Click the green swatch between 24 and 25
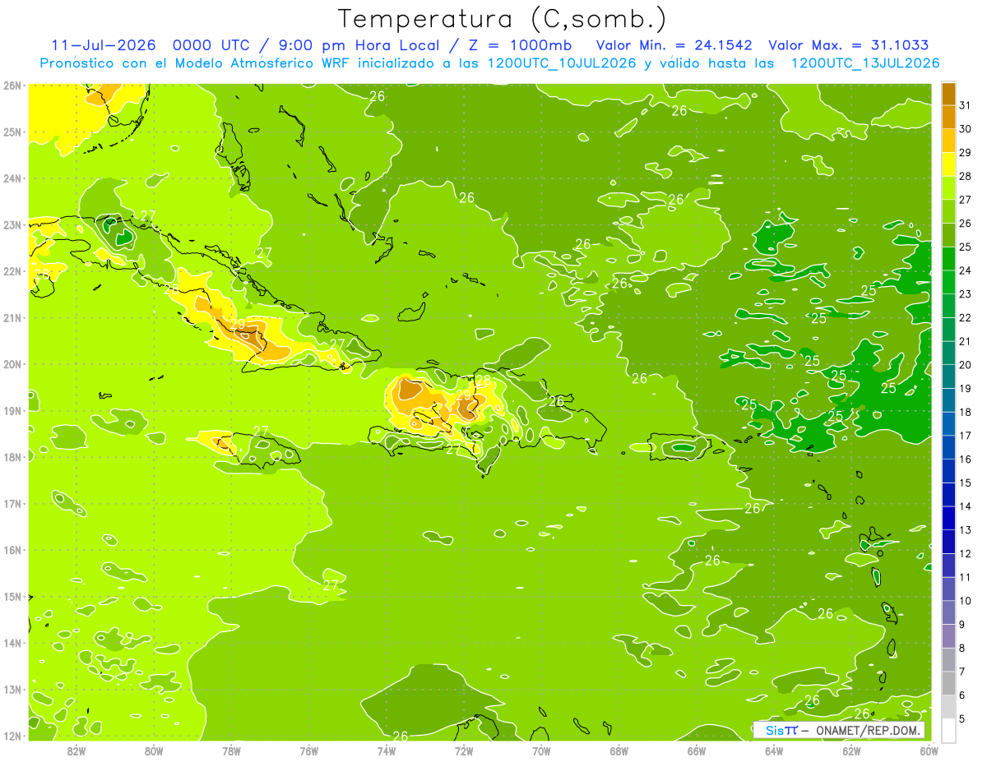 pos(948,258)
